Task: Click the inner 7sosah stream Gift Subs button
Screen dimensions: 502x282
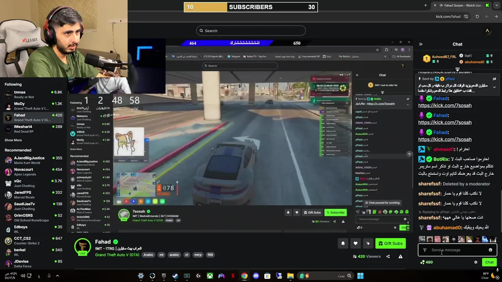Action: [x=312, y=212]
